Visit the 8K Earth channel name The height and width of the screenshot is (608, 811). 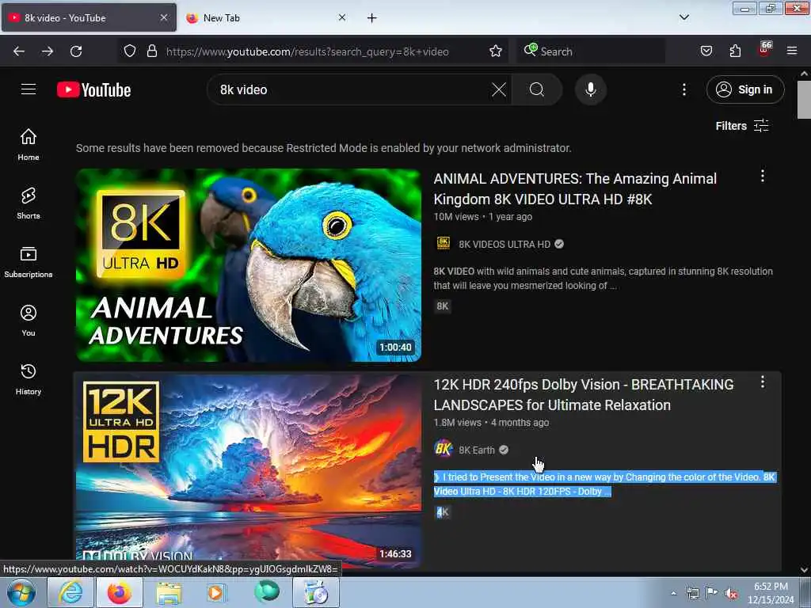point(476,450)
